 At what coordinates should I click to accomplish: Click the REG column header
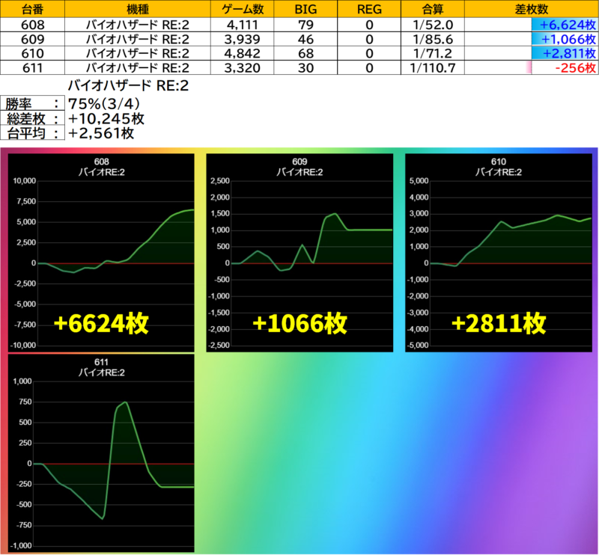369,9
